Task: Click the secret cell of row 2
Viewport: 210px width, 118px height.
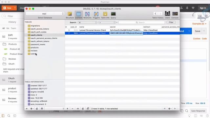Action: click(x=126, y=33)
